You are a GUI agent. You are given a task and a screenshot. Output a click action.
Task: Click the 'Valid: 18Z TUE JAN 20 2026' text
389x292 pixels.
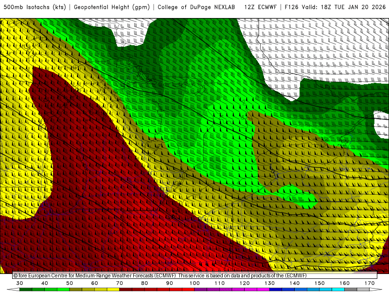pos(344,7)
